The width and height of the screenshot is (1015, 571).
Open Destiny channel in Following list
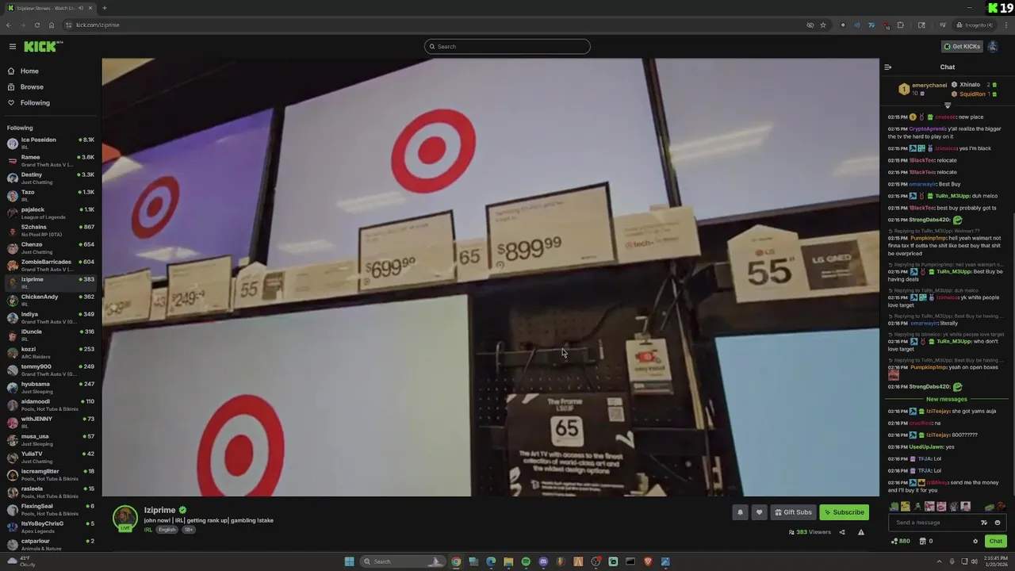tap(51, 178)
